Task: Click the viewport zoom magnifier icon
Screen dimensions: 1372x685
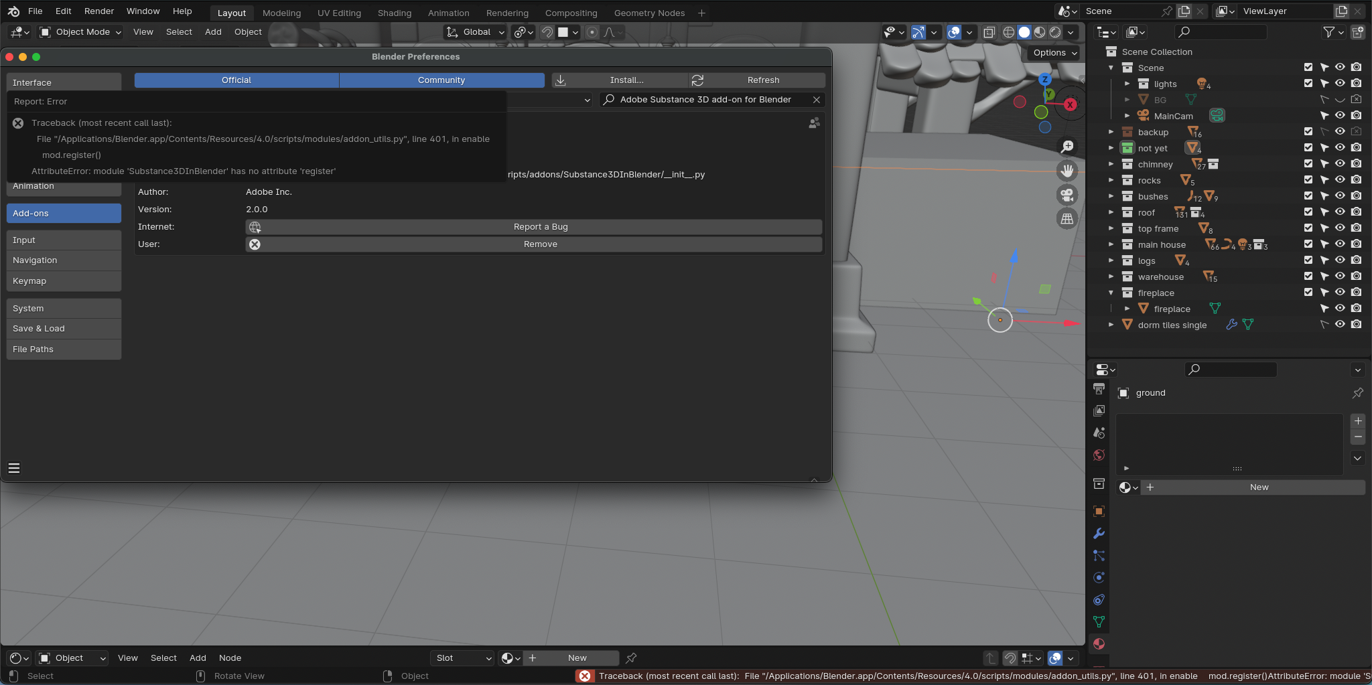Action: (x=1067, y=147)
